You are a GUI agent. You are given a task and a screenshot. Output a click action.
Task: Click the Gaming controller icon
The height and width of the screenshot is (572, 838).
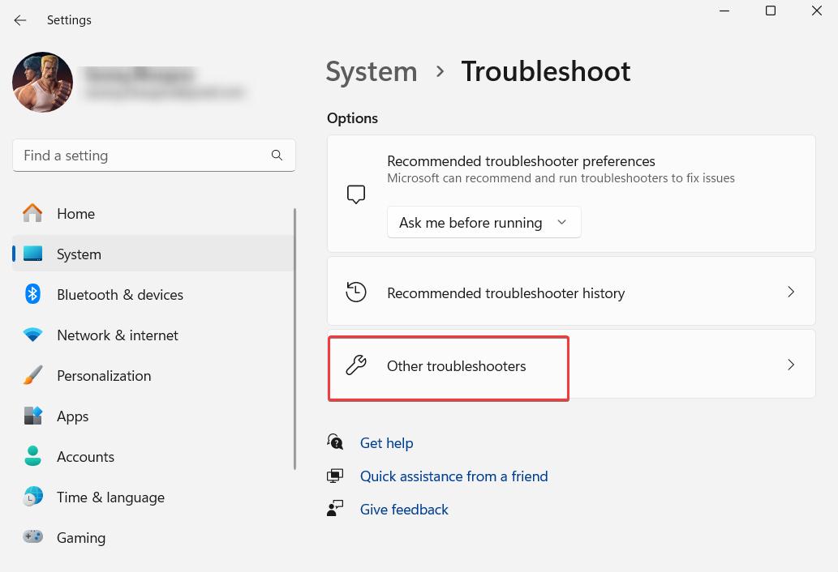pos(32,537)
